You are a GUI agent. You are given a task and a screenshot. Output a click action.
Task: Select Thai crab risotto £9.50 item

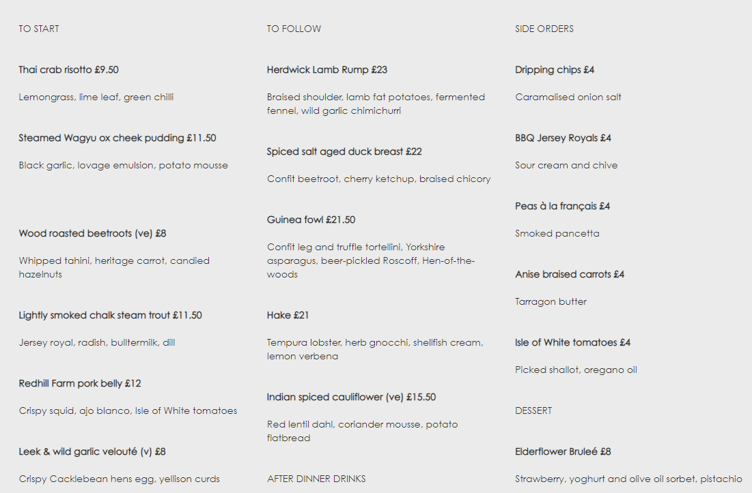pos(68,70)
